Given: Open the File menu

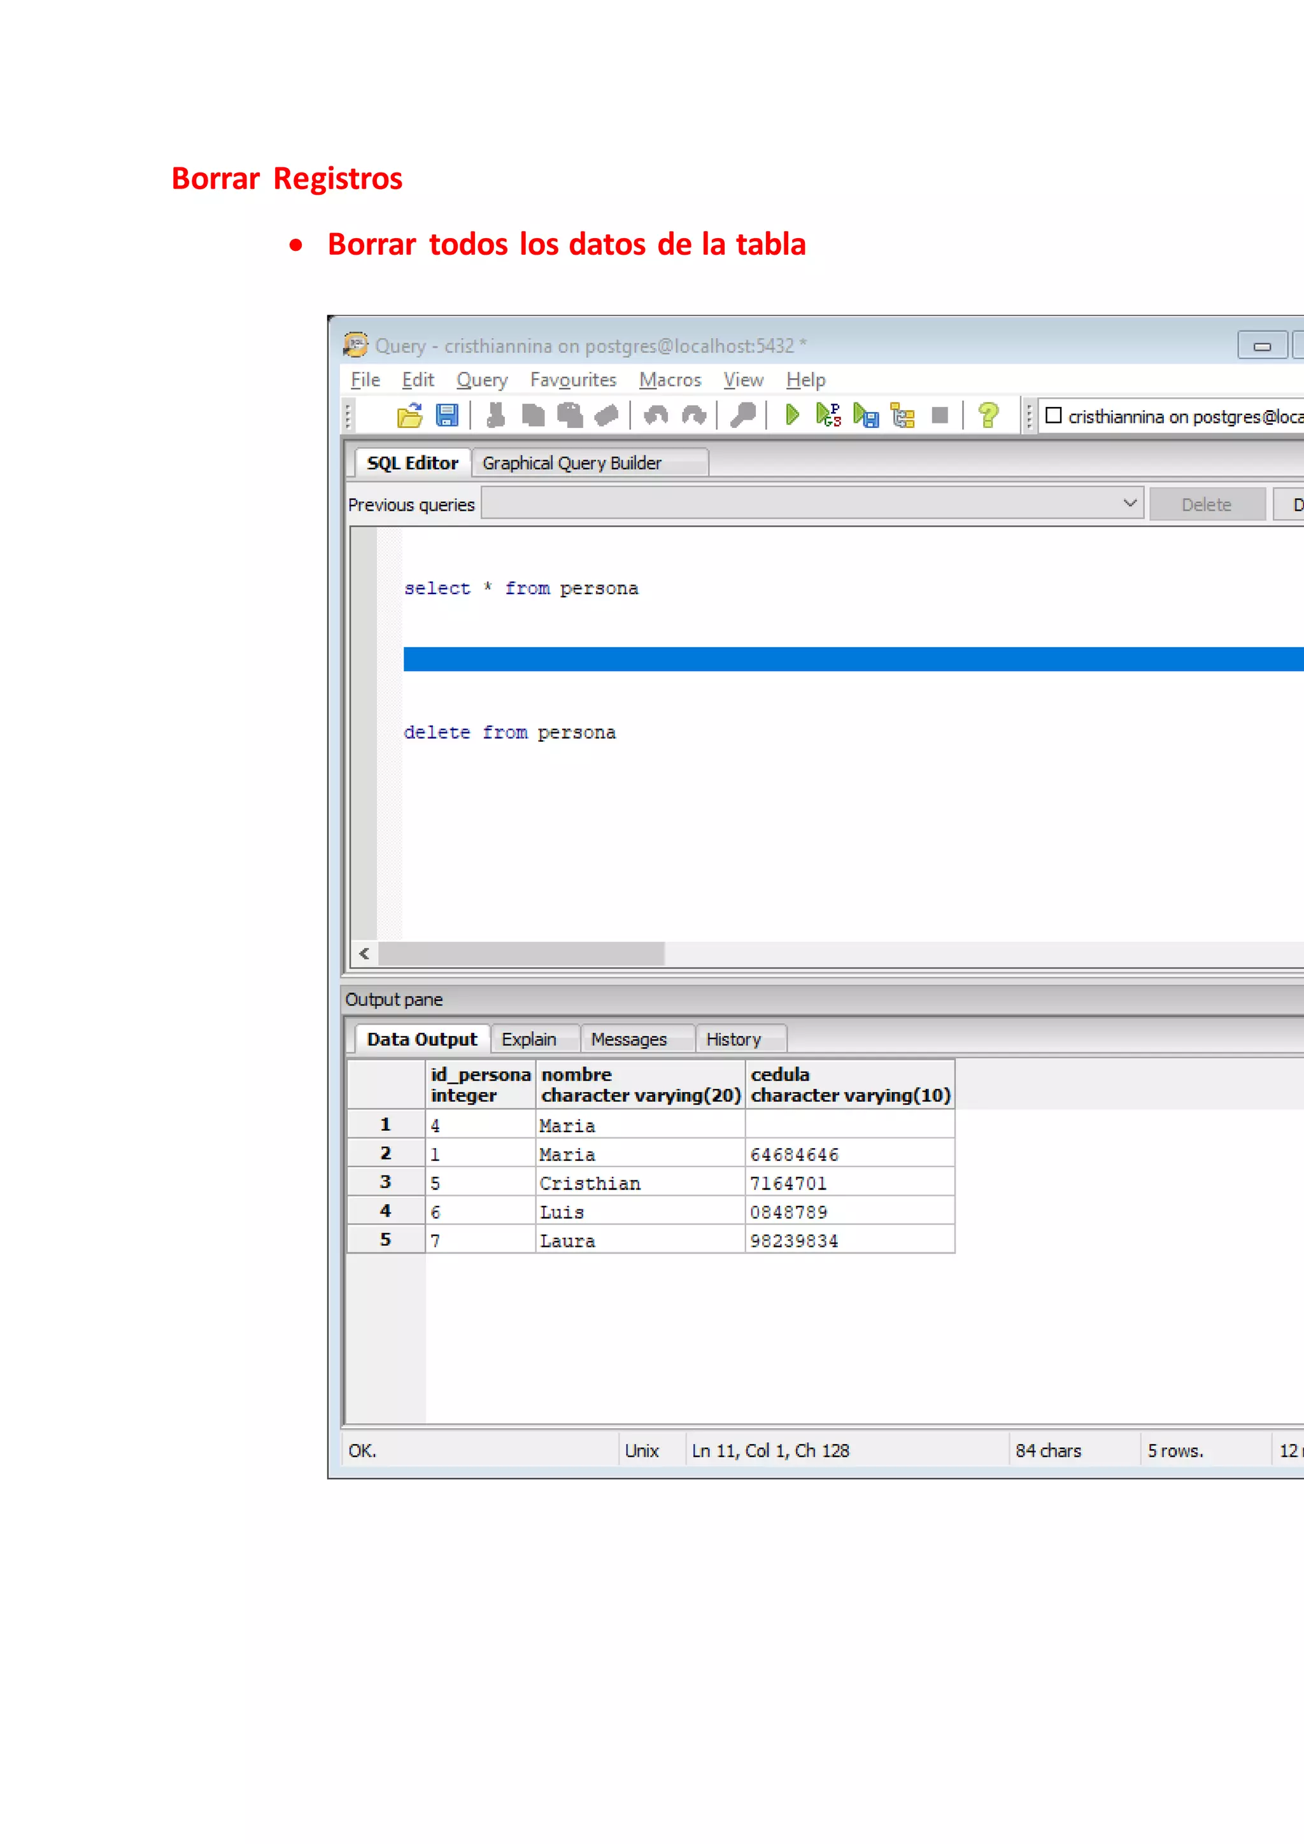Looking at the screenshot, I should (x=365, y=380).
